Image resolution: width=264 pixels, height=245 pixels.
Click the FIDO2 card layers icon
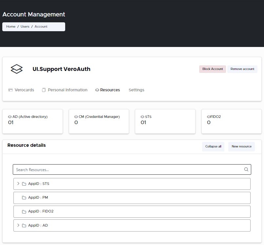coord(209,117)
